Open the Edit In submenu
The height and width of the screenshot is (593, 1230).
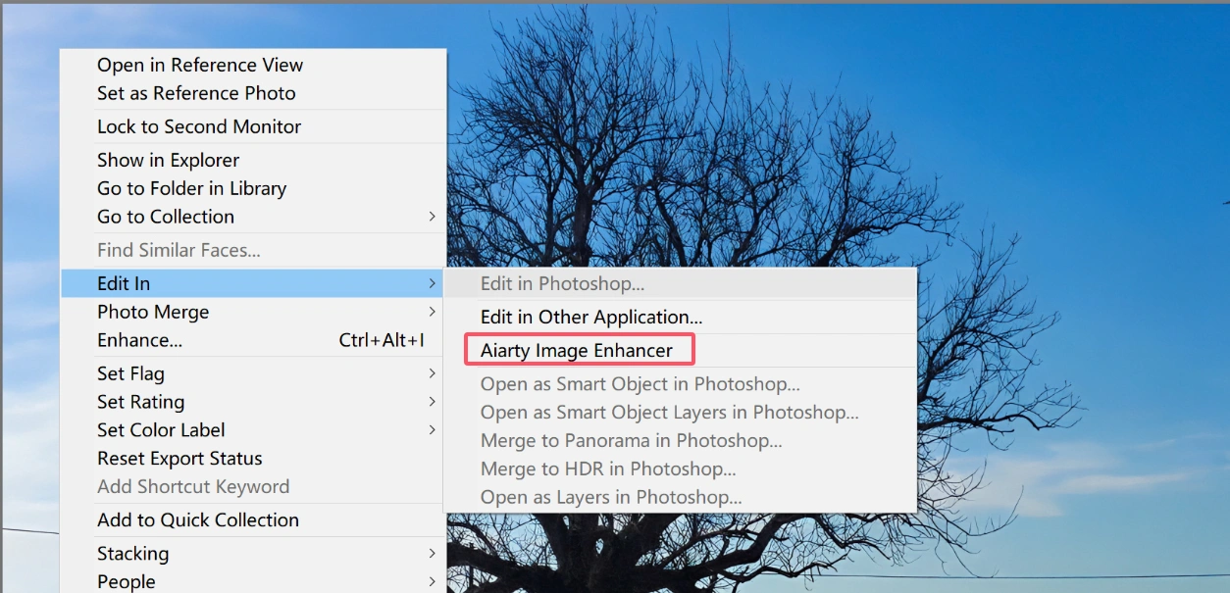pos(253,283)
